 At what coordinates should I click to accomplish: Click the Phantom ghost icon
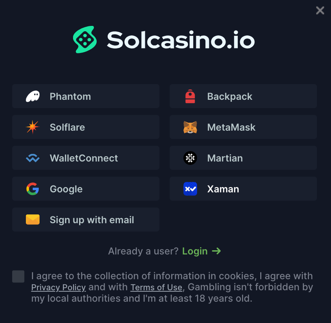(x=33, y=96)
